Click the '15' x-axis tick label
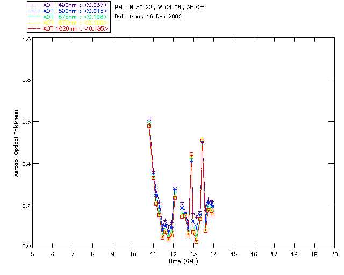 pos(234,254)
